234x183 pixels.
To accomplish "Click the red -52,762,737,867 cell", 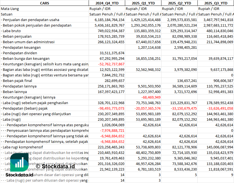I will point(111,64).
